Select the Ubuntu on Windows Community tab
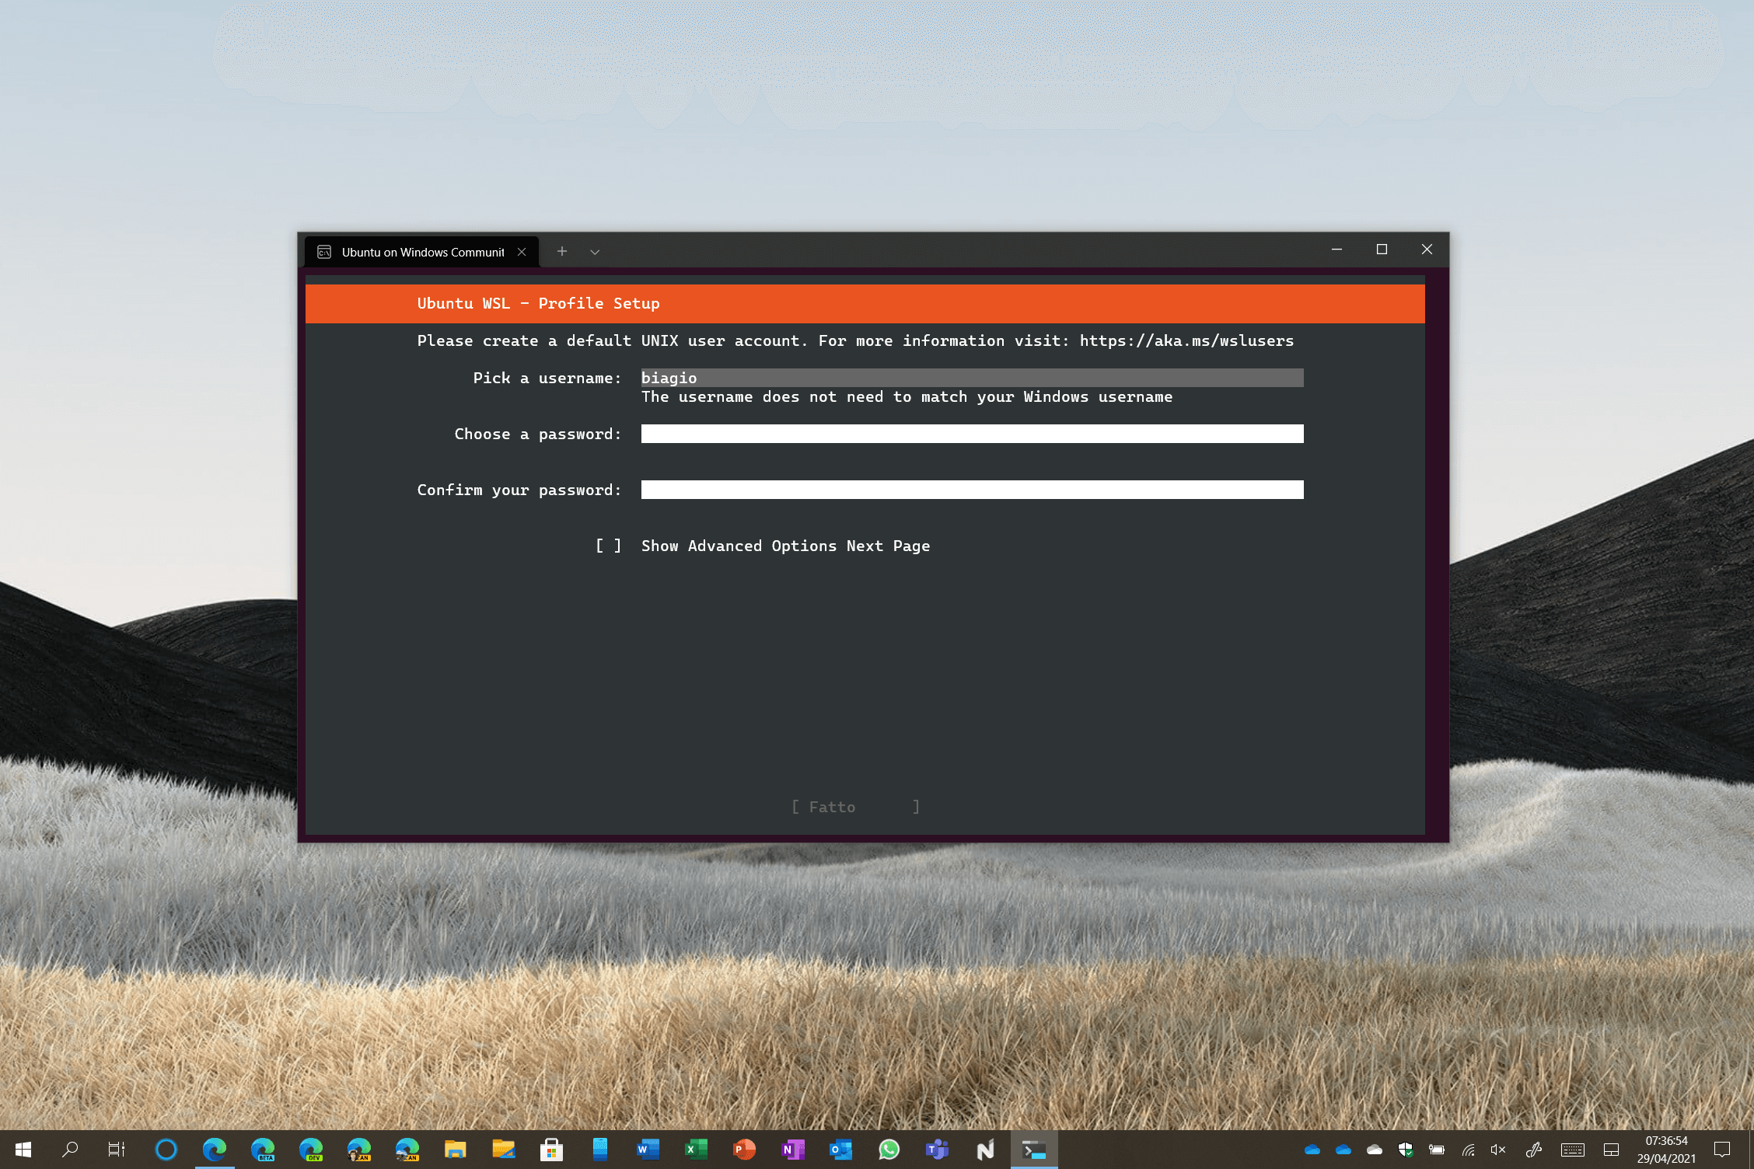Viewport: 1754px width, 1169px height. coord(422,252)
